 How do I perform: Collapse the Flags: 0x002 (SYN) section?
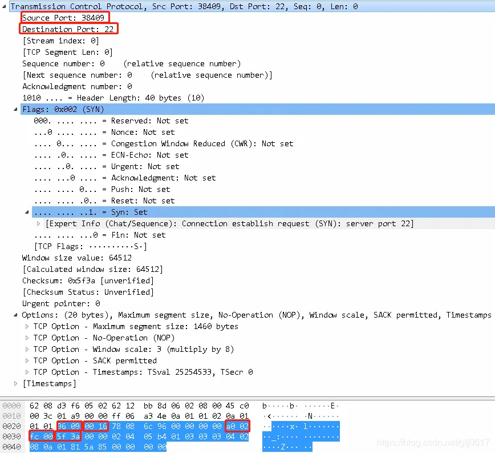click(15, 109)
